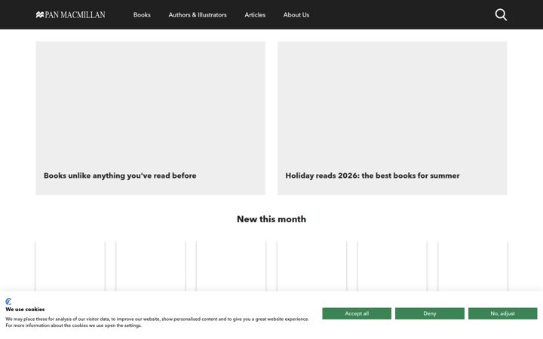
Task: Click the Pan Macmillan logo
Action: [x=71, y=15]
